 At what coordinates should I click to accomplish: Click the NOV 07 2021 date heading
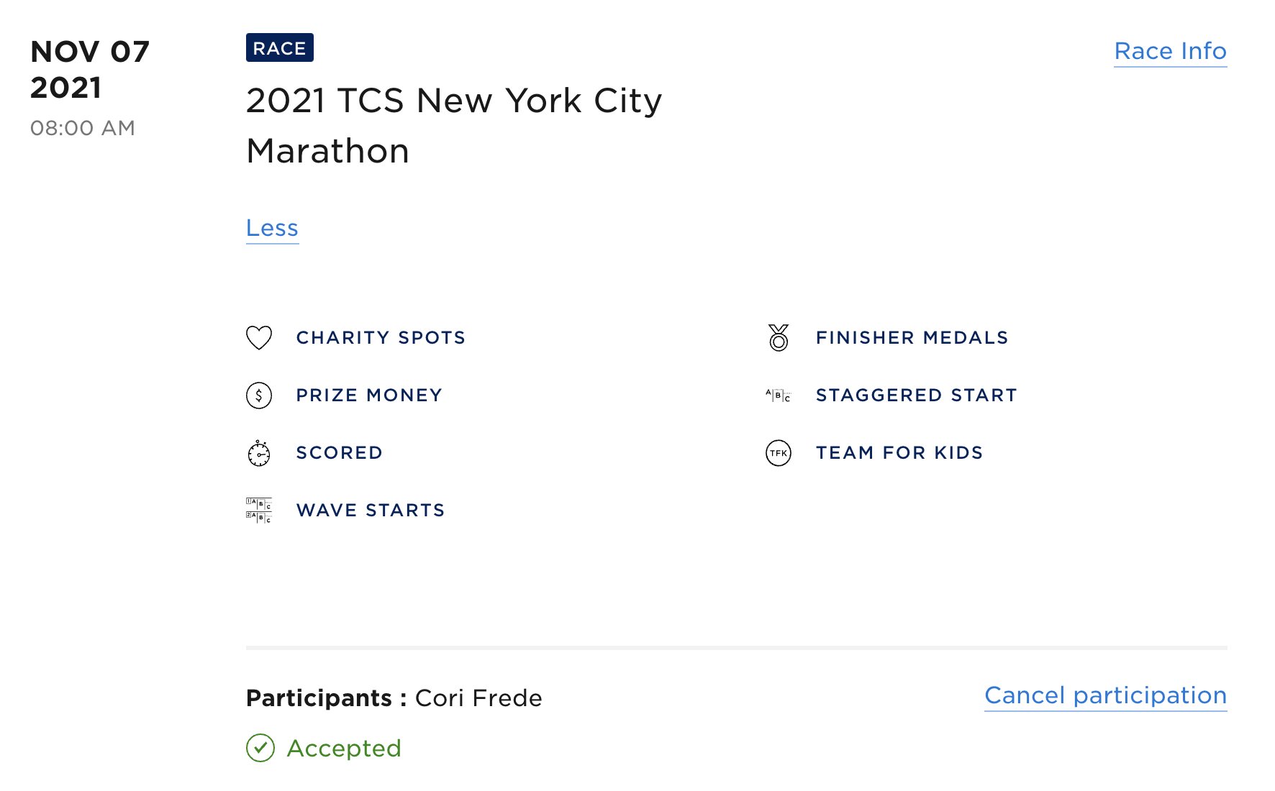[x=90, y=69]
